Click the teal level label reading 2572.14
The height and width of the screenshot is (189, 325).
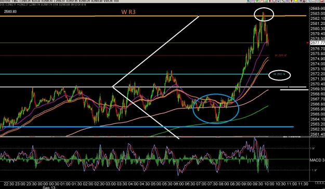pyautogui.click(x=279, y=74)
